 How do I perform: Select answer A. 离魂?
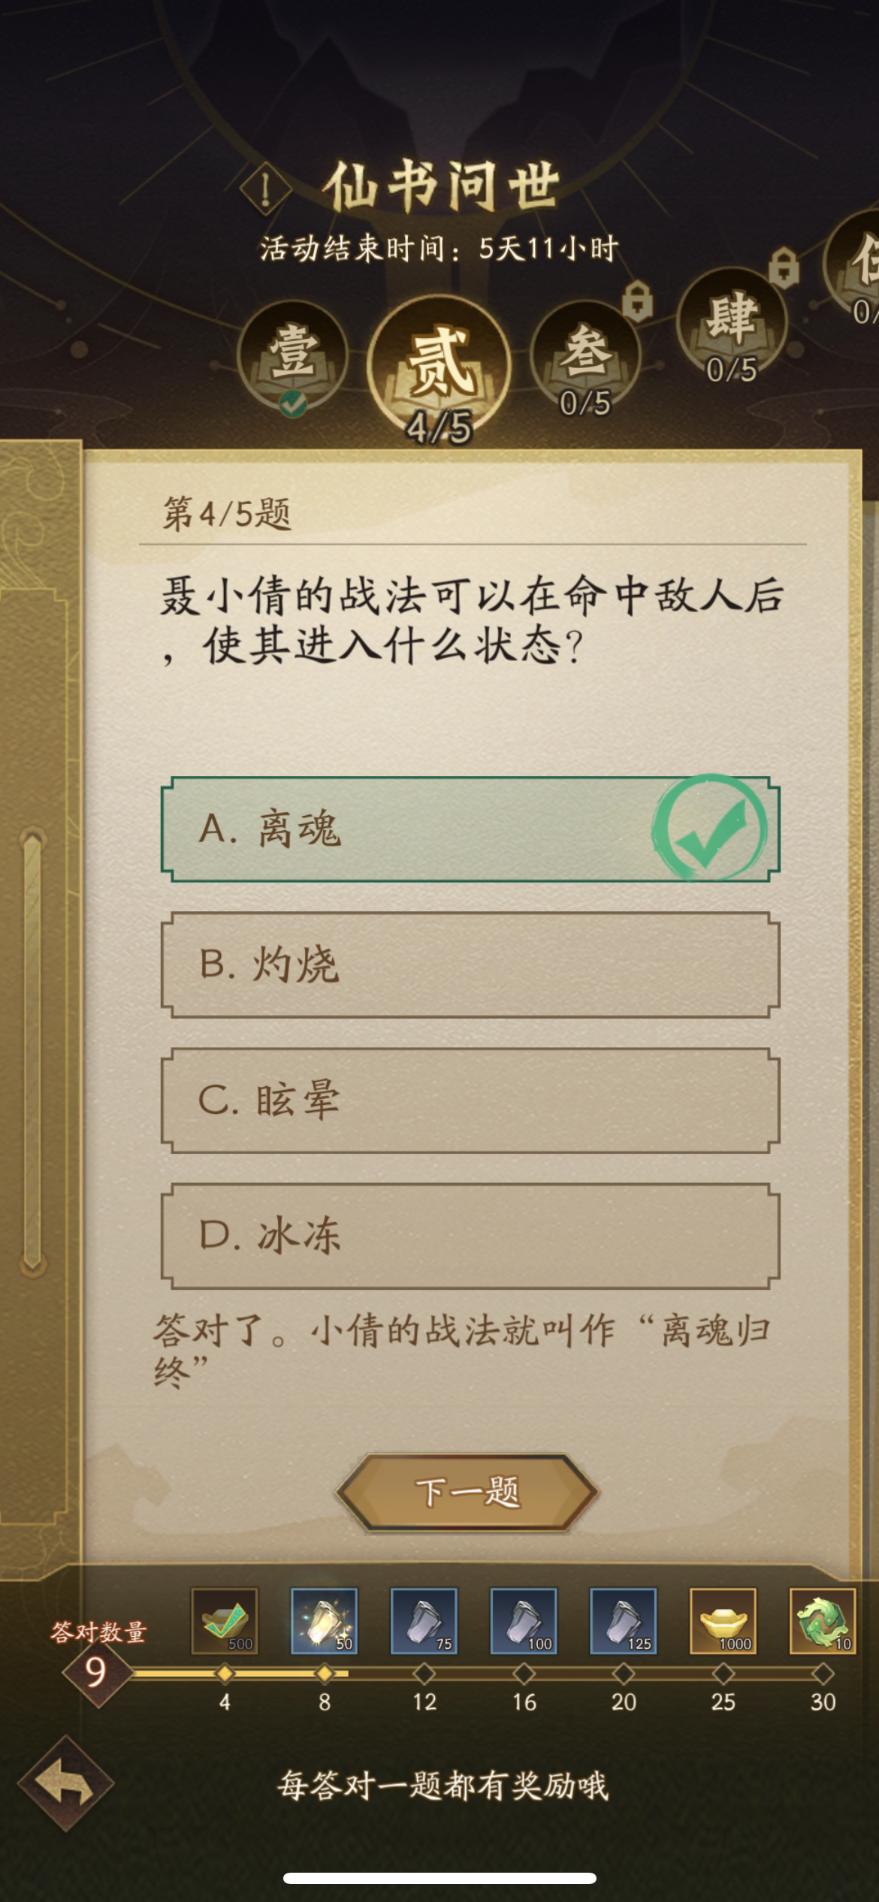click(470, 829)
